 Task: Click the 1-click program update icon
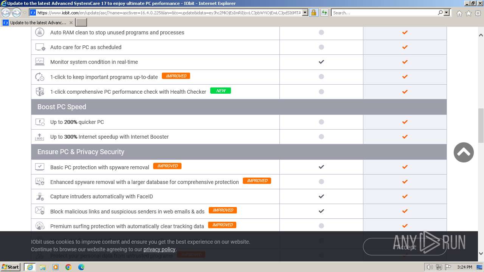[40, 77]
